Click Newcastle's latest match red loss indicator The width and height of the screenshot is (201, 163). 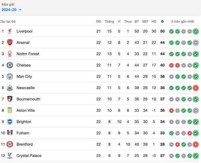(196, 88)
